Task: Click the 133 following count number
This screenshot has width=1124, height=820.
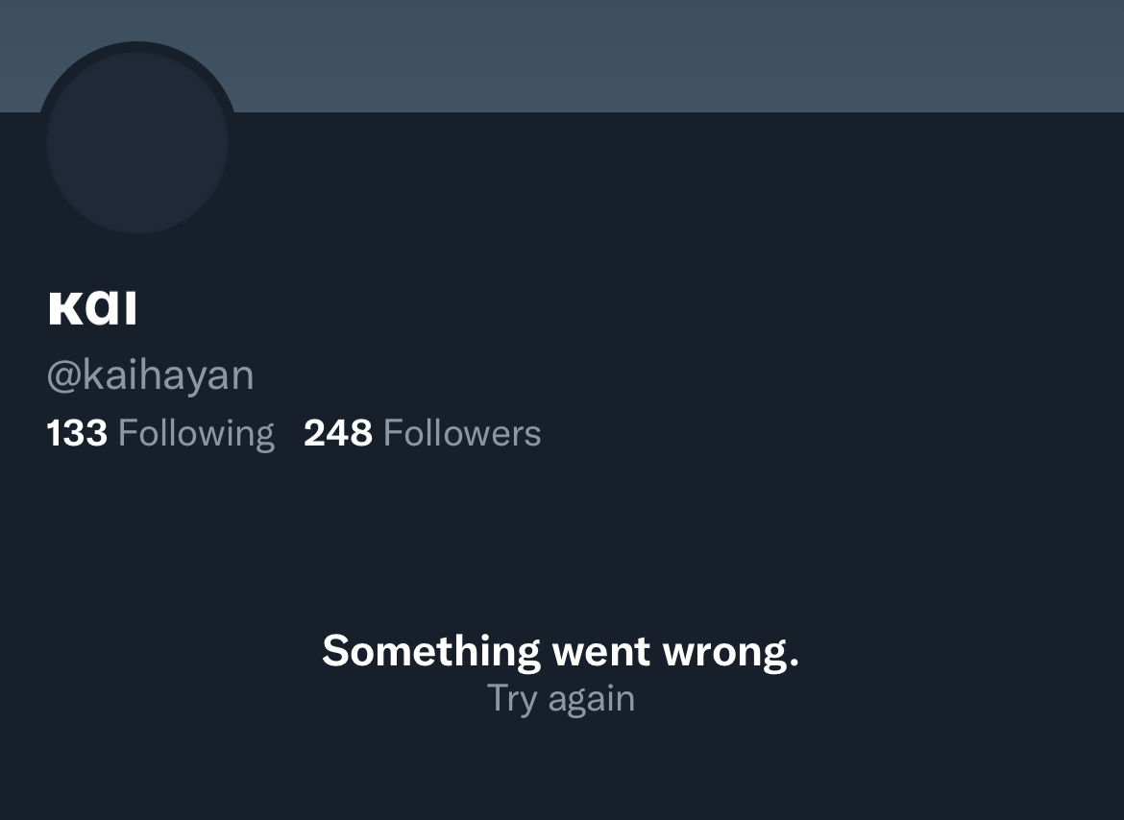Action: point(77,433)
